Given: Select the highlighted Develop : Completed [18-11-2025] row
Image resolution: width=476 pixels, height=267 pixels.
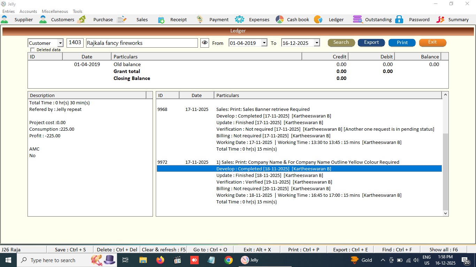Looking at the screenshot, I should click(299, 169).
